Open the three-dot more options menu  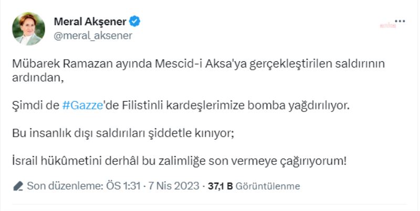click(400, 21)
